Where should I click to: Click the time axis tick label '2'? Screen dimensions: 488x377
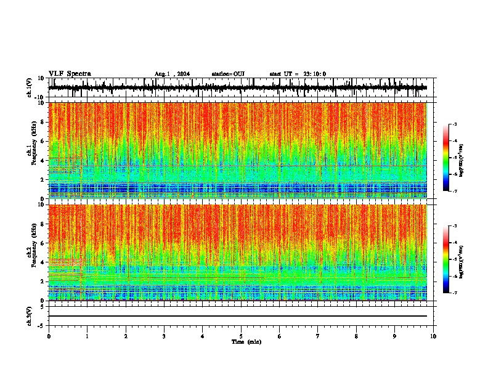[126, 336]
